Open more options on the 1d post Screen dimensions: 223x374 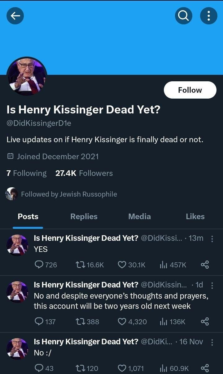pos(212,286)
